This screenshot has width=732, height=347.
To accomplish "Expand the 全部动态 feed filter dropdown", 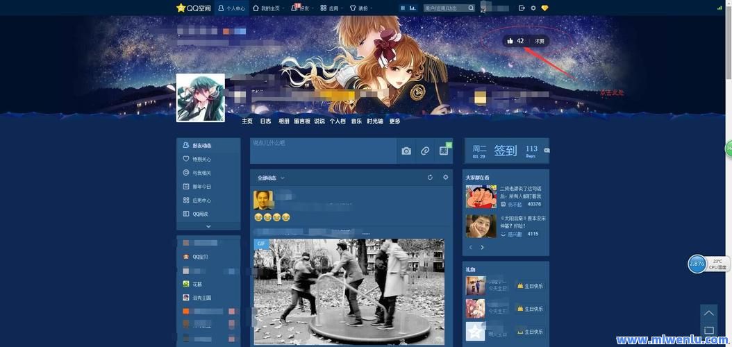I will [271, 178].
